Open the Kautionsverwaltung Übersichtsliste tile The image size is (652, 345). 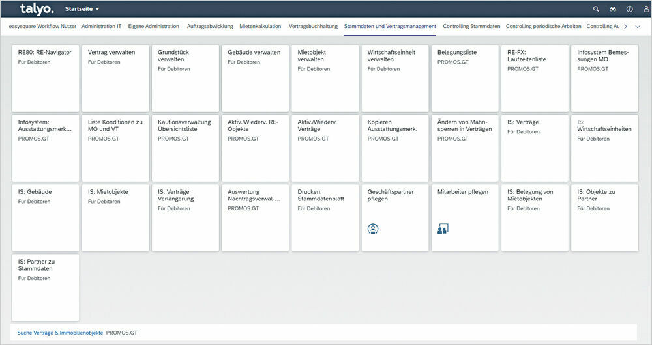[x=185, y=148]
